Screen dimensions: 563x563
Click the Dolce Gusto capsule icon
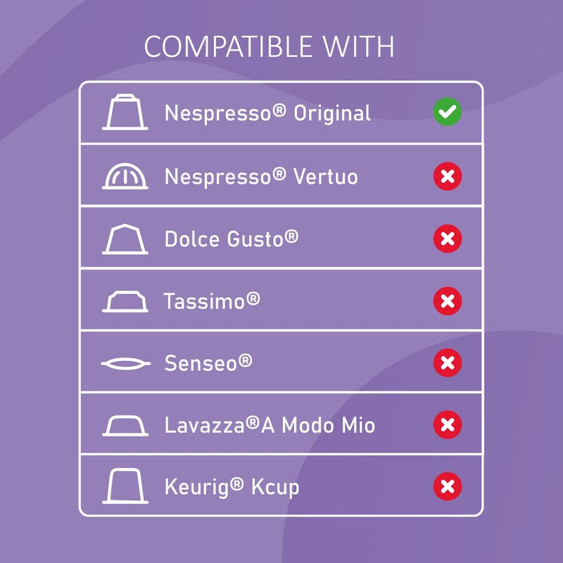point(125,238)
